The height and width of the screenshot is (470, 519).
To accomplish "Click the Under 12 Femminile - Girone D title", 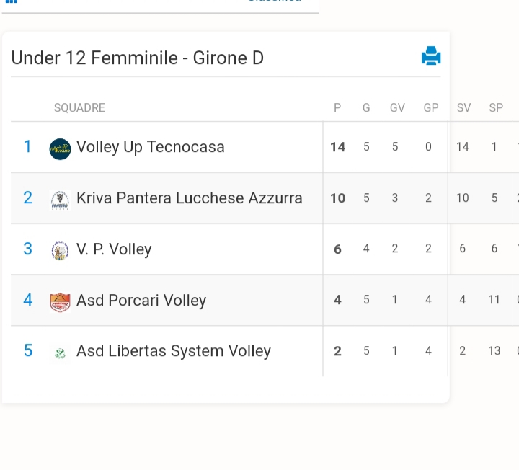I will 138,58.
